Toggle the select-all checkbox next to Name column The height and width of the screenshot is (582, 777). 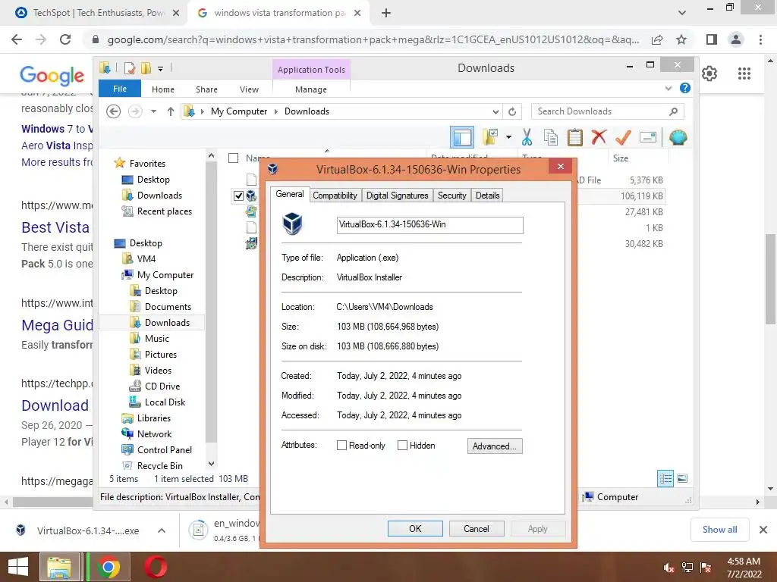pos(233,158)
